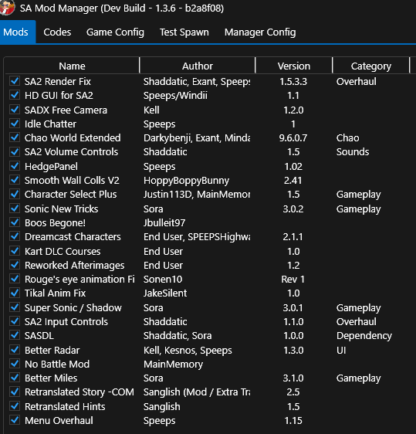Click the Speeps/Windii author cell
Screen dimensions: 416x434
175,96
